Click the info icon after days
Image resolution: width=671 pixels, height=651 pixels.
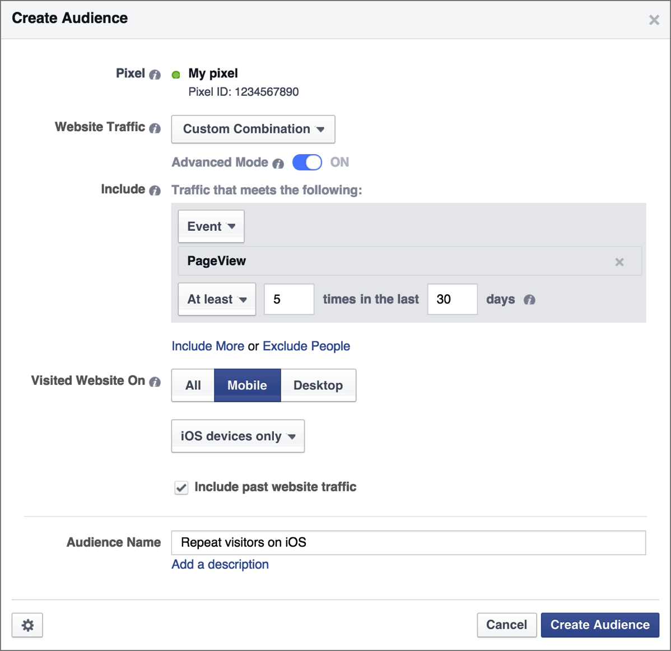pos(529,300)
